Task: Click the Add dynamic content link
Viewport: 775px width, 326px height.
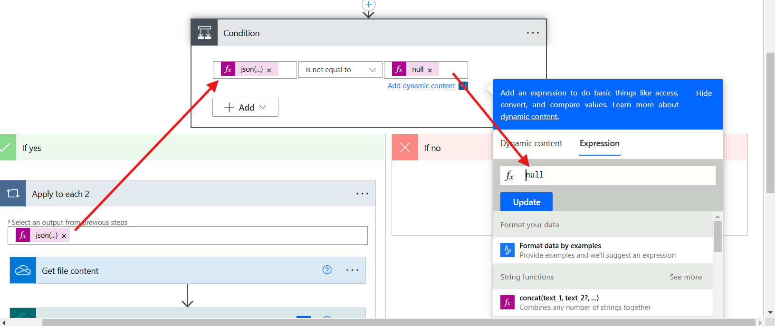Action: (421, 86)
